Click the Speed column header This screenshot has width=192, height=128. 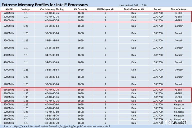(9, 9)
